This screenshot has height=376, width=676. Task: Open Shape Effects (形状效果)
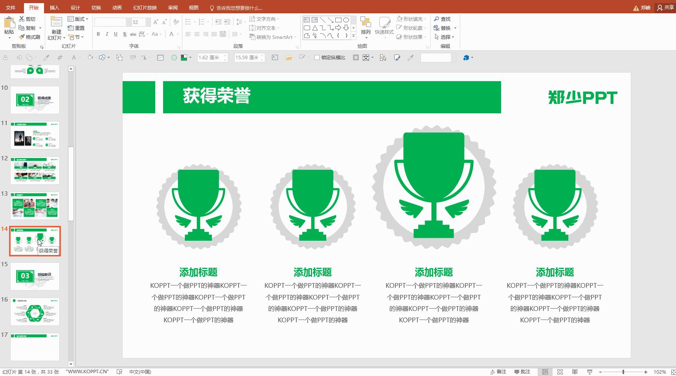(411, 37)
